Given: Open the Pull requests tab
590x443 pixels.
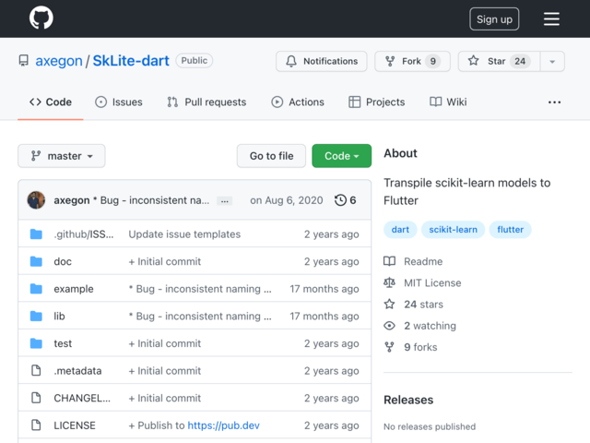Looking at the screenshot, I should coord(206,102).
